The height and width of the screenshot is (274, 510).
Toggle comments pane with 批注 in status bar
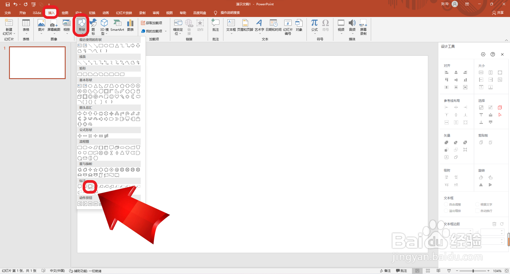[401, 271]
